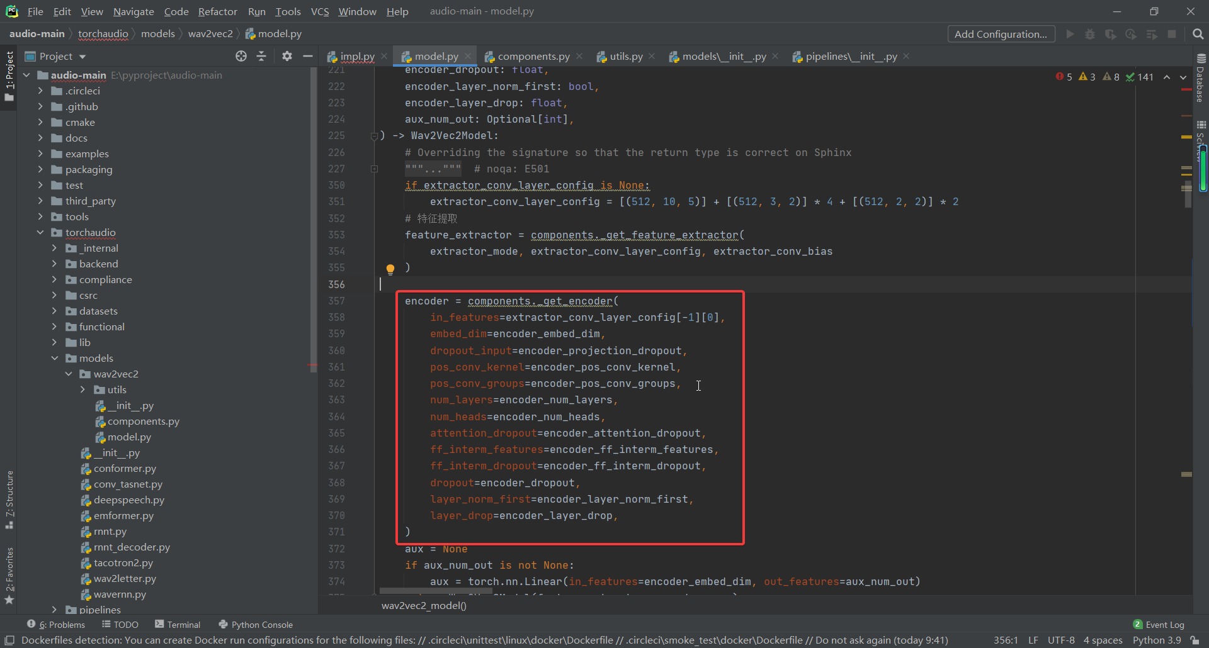
Task: Click the 4 spaces indent setting
Action: [1103, 640]
